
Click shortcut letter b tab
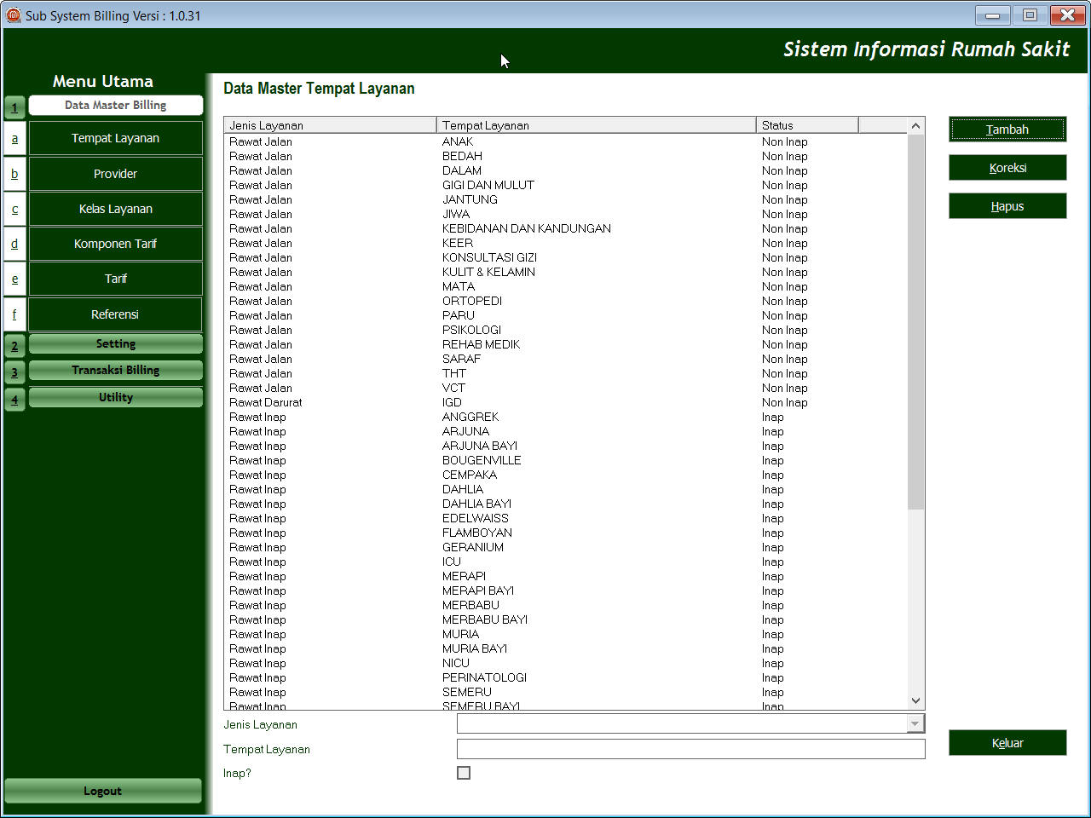tap(14, 174)
